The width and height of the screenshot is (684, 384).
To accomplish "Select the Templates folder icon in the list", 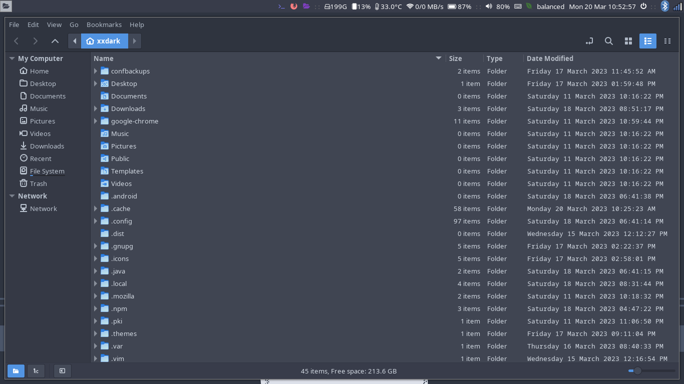I will point(105,171).
